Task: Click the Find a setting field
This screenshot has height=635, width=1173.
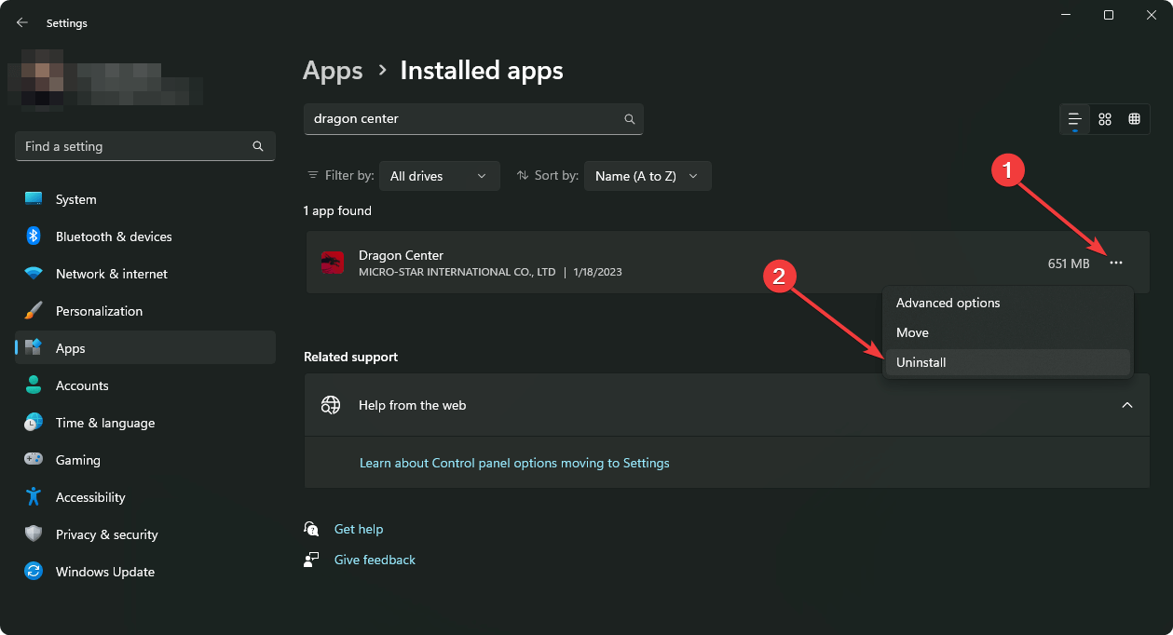Action: coord(145,146)
